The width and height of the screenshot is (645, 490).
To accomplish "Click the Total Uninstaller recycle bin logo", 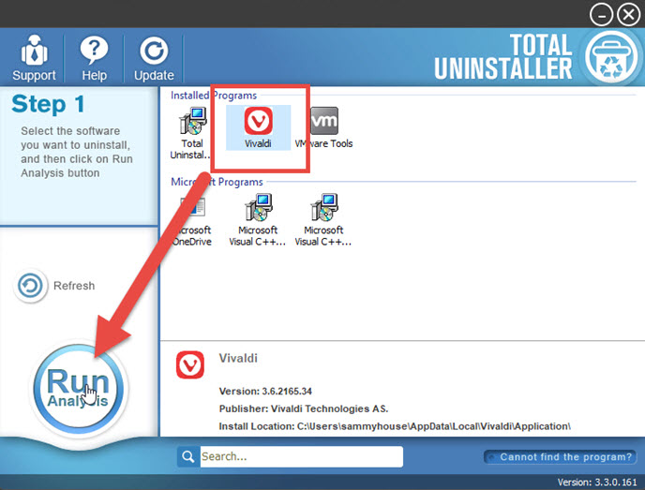I will pyautogui.click(x=611, y=57).
